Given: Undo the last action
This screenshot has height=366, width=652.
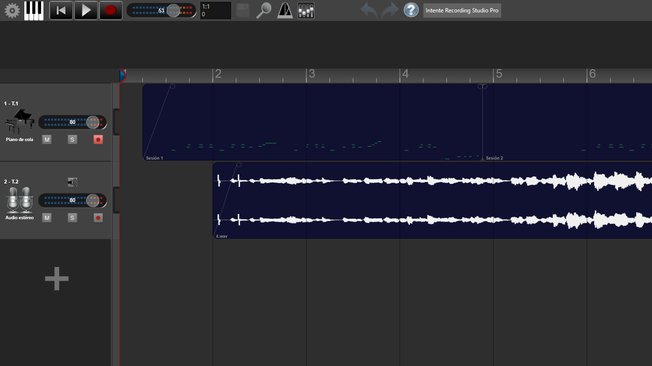Looking at the screenshot, I should pyautogui.click(x=369, y=10).
